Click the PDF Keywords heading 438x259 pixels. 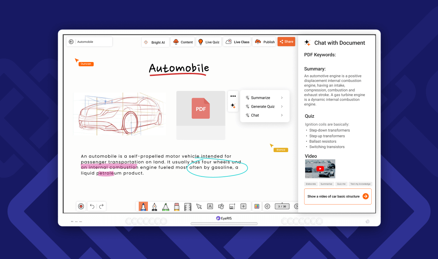click(x=320, y=55)
